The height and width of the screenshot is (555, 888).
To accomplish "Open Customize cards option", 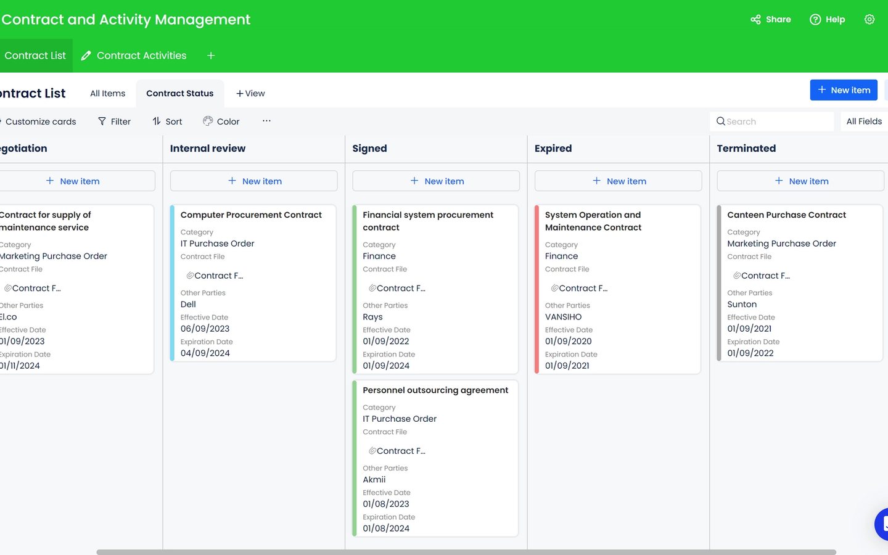I will coord(38,121).
